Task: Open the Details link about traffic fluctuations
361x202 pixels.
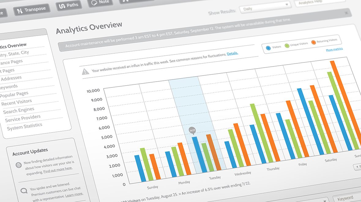Action: point(232,53)
